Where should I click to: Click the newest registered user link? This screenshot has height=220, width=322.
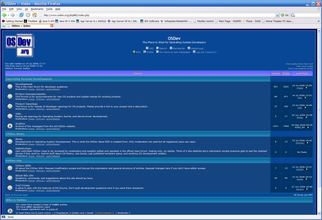pos(53,209)
